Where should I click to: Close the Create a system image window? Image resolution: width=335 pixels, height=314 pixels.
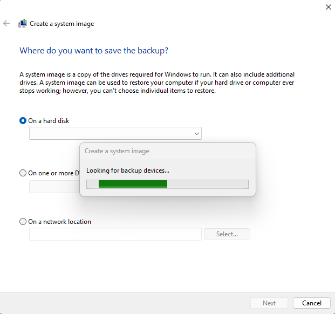(328, 7)
